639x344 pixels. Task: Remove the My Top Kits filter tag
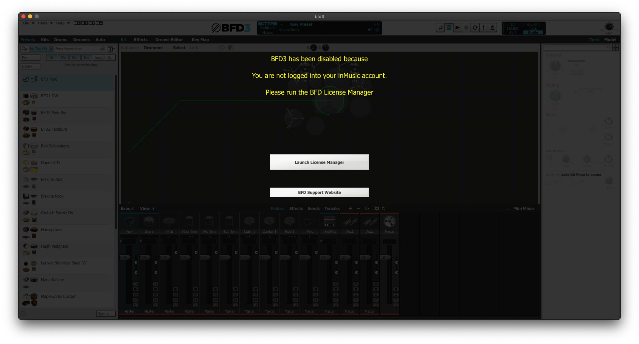51,49
